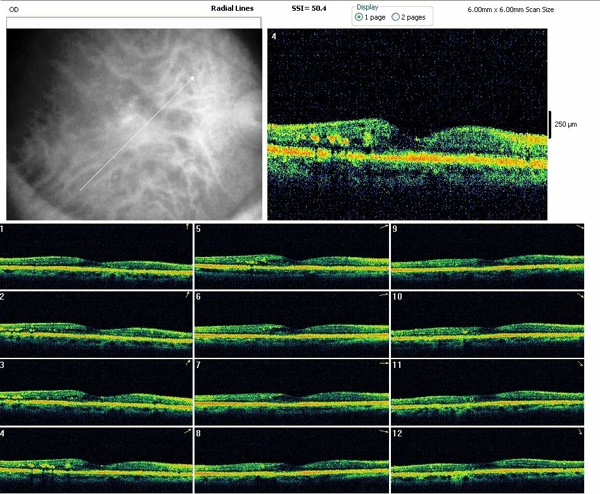This screenshot has height=494, width=600.
Task: Select the "1 page" display option
Action: 359,17
